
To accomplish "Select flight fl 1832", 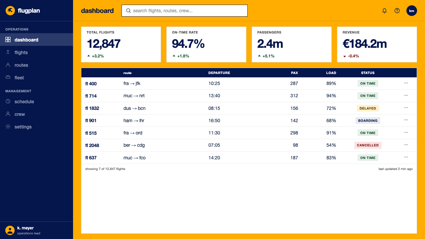I will tap(92, 108).
